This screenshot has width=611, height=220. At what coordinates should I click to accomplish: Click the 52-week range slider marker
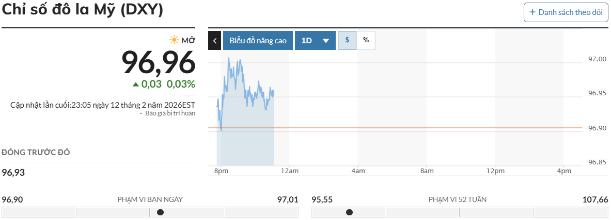350,212
